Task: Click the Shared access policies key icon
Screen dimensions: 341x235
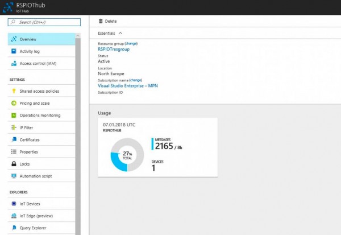Action: click(13, 91)
